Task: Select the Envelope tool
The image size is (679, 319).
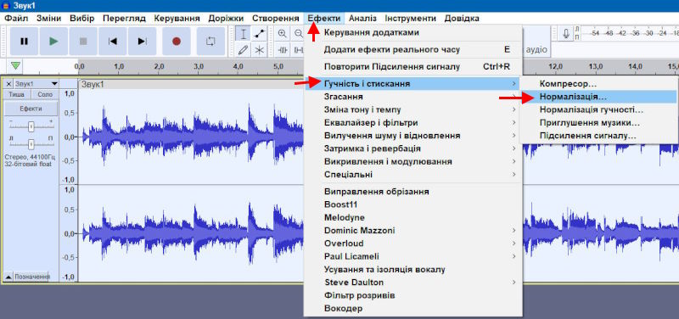Action: click(x=260, y=34)
